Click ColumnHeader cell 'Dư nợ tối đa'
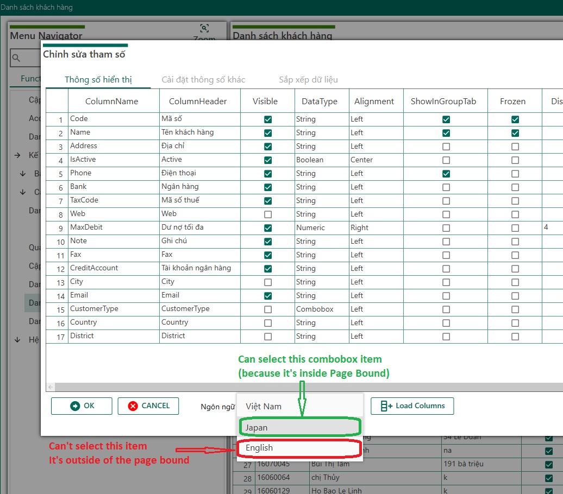Viewport: 563px width, 494px height. pos(199,227)
